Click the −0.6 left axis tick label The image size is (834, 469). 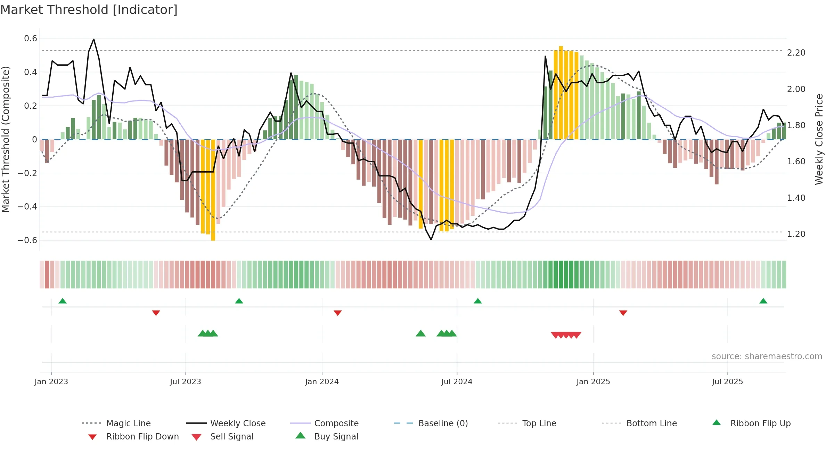point(27,240)
